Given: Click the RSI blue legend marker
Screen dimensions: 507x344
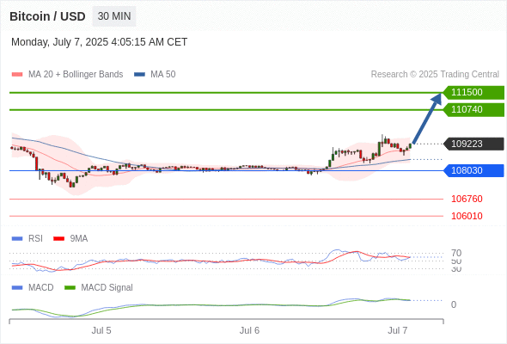Looking at the screenshot, I should click(17, 239).
